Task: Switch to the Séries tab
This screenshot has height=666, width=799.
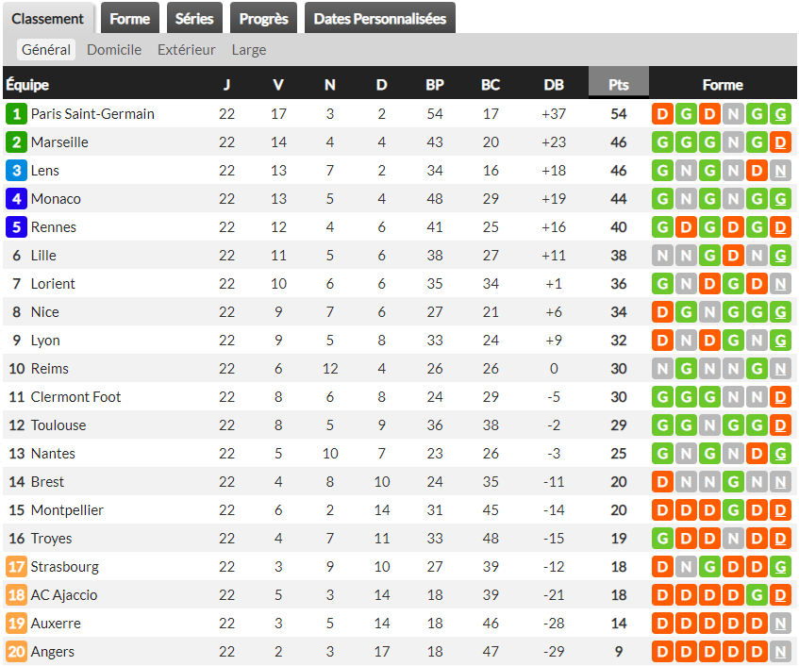Action: [x=194, y=19]
